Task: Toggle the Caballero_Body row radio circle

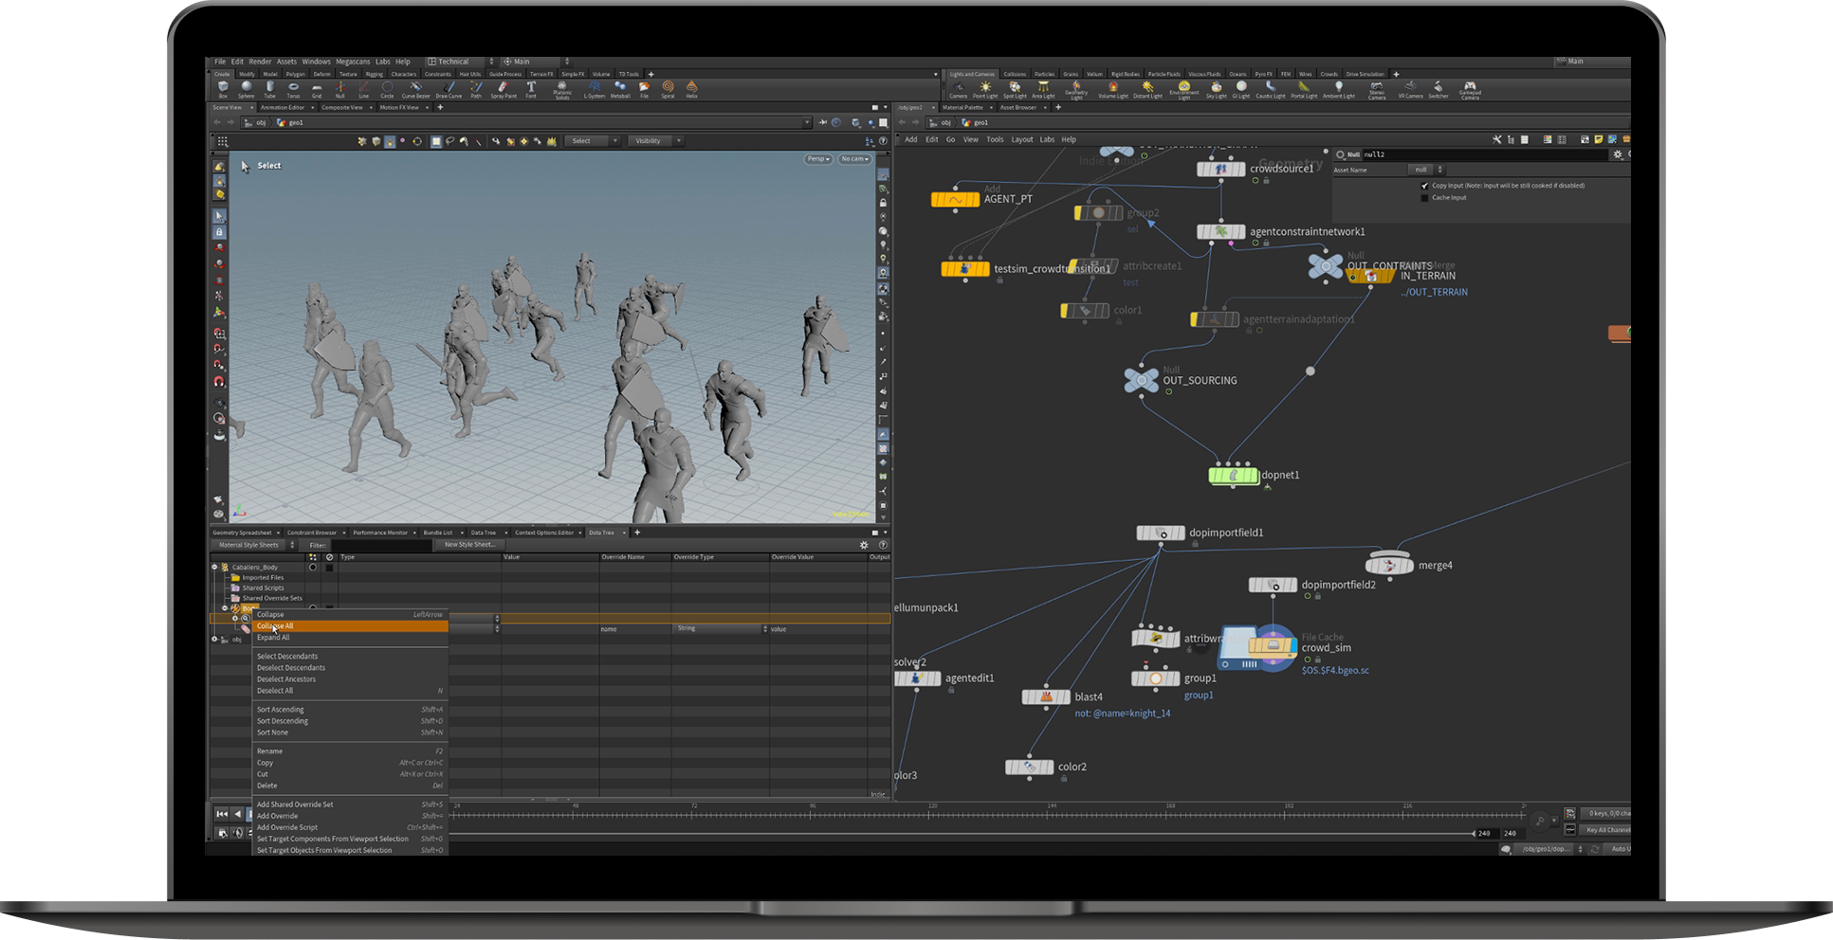Action: 313,567
